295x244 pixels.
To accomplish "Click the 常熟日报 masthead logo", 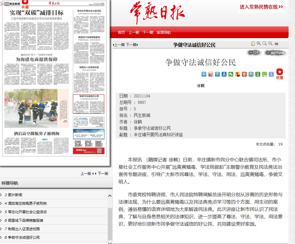I will pyautogui.click(x=158, y=13).
